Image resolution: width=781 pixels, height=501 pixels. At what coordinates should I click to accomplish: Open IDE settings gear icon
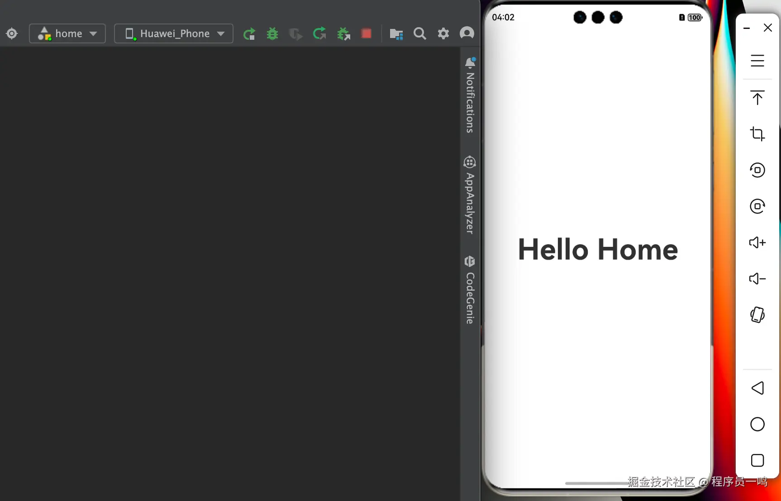(443, 33)
